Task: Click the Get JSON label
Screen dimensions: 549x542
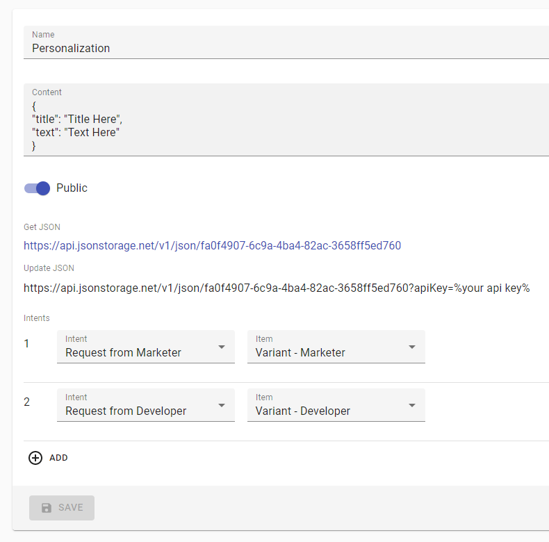Action: click(x=42, y=227)
